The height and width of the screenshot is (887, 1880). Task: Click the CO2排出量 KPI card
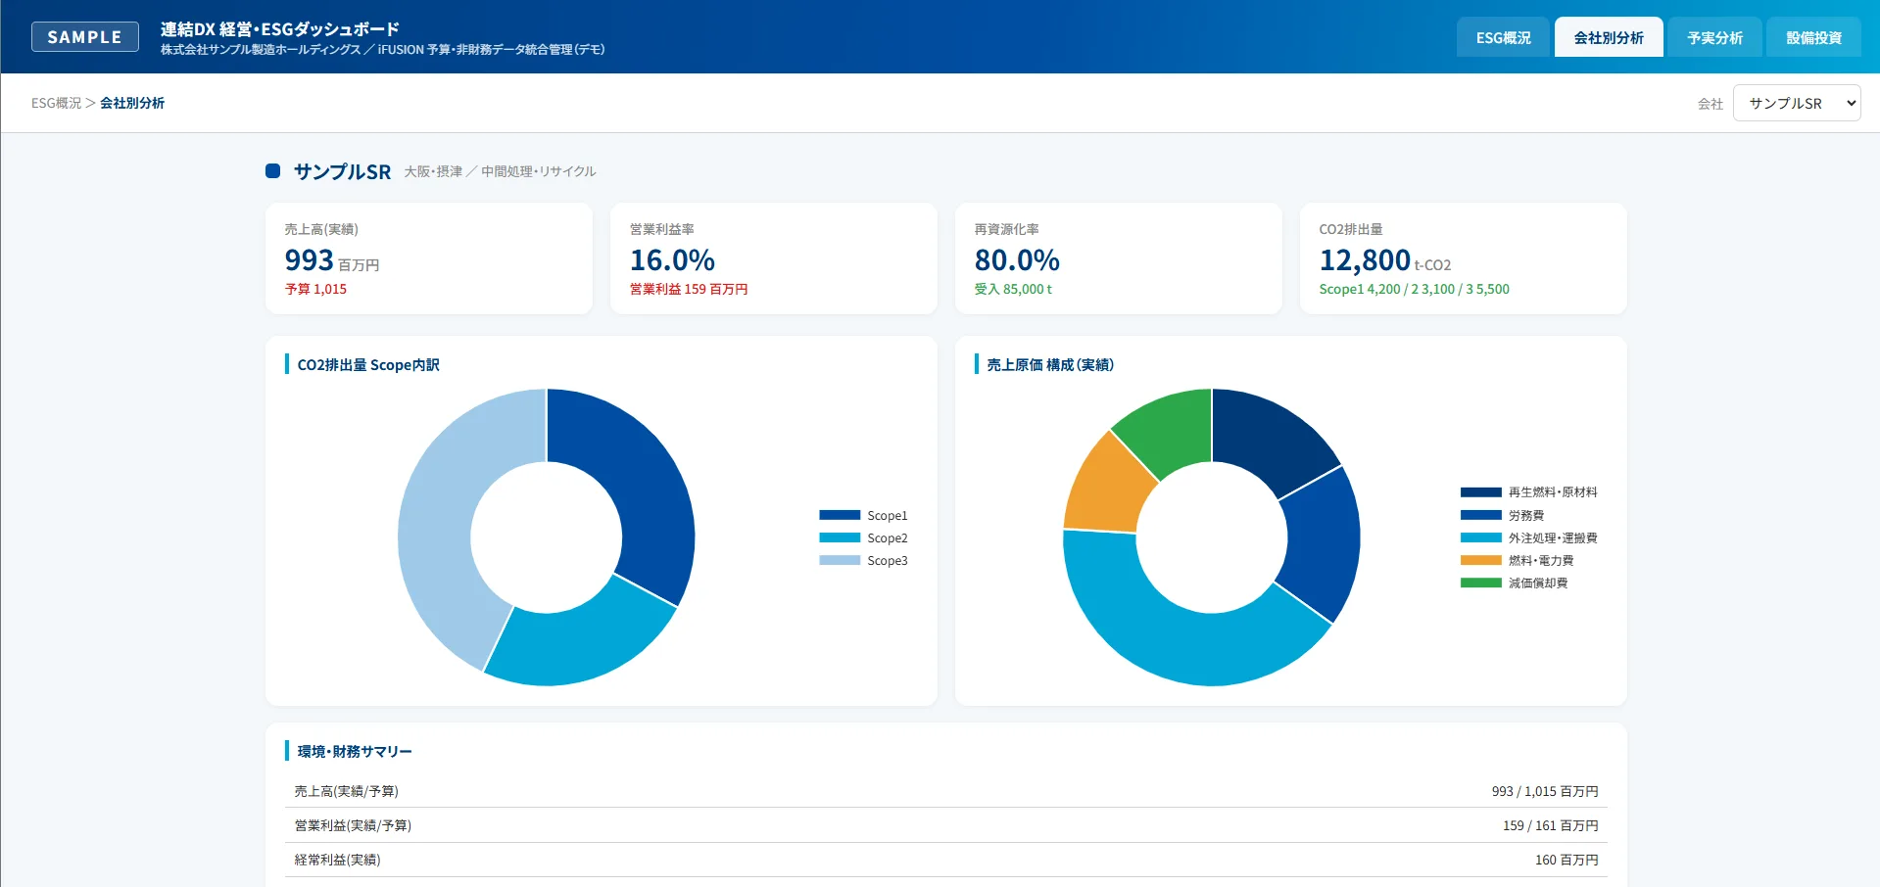[x=1463, y=258]
